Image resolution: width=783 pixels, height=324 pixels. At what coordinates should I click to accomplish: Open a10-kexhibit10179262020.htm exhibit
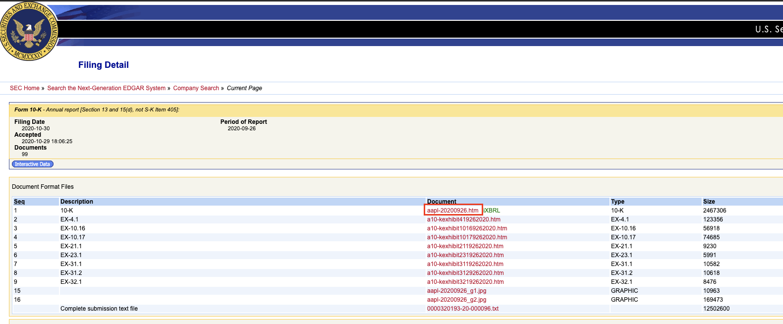[467, 237]
